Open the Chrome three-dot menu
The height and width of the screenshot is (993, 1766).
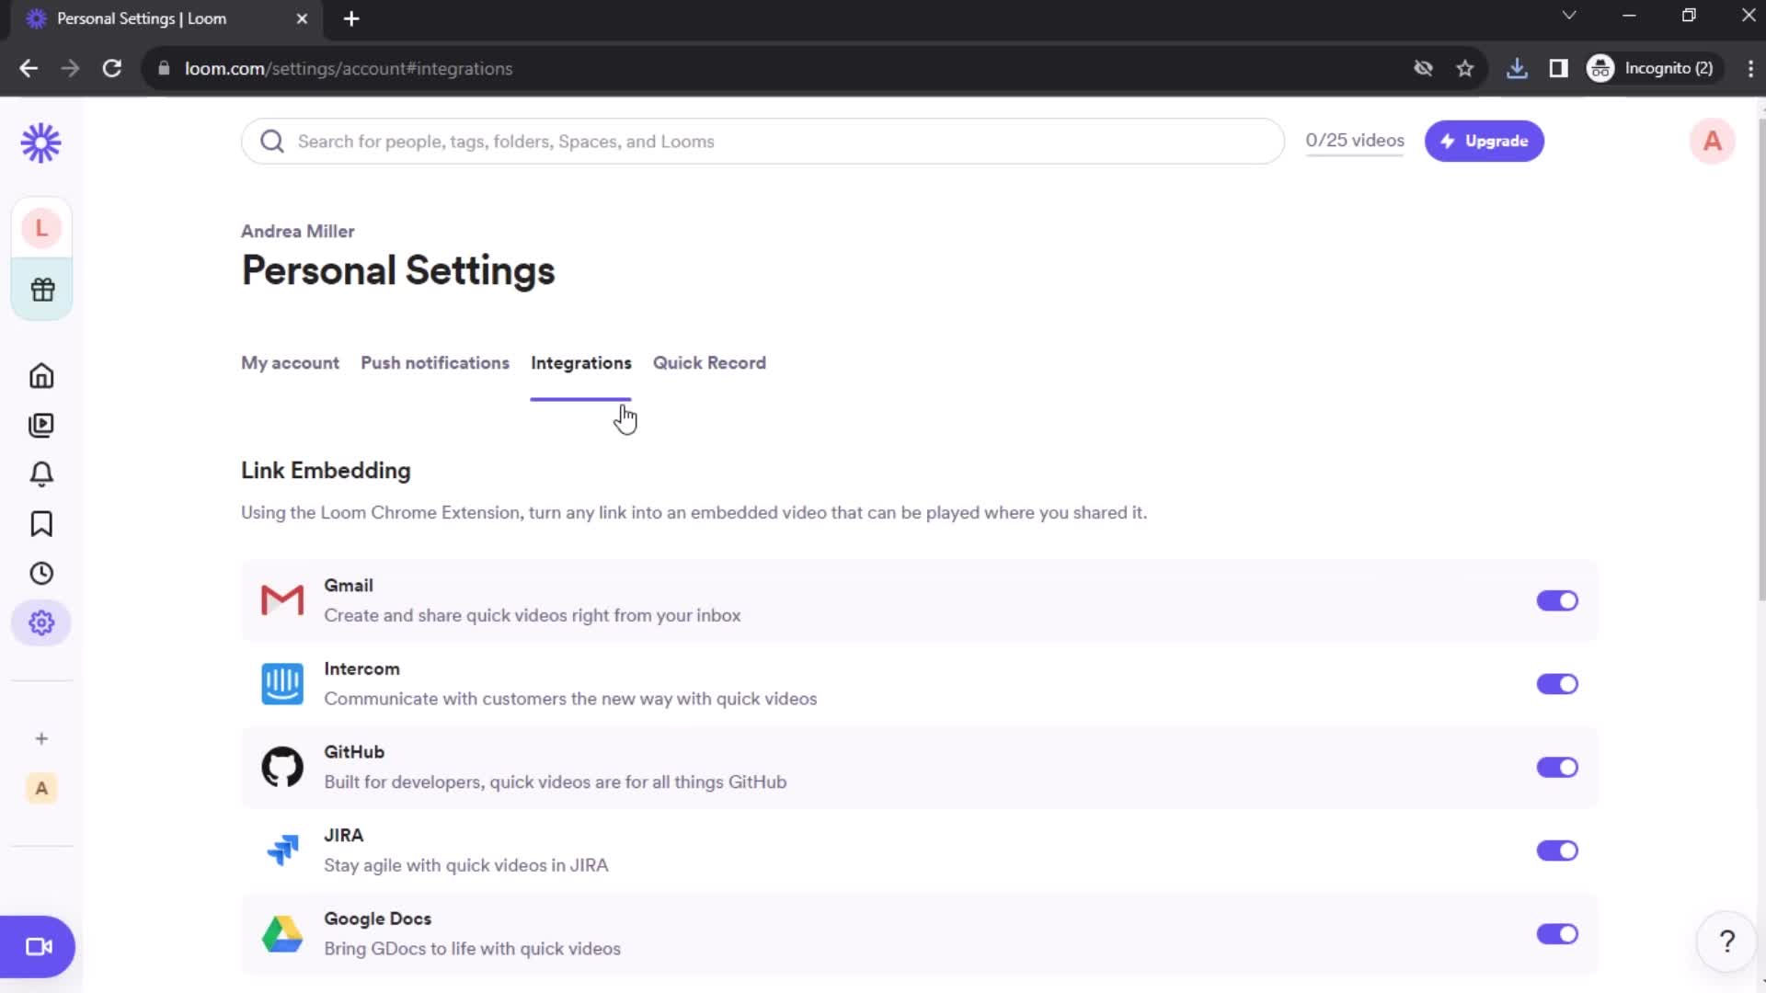coord(1749,68)
